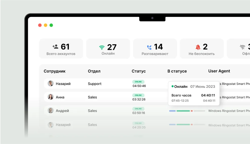Screen dimensions: 250x144
Task: Click the User Agent column header
Action: 219,71
